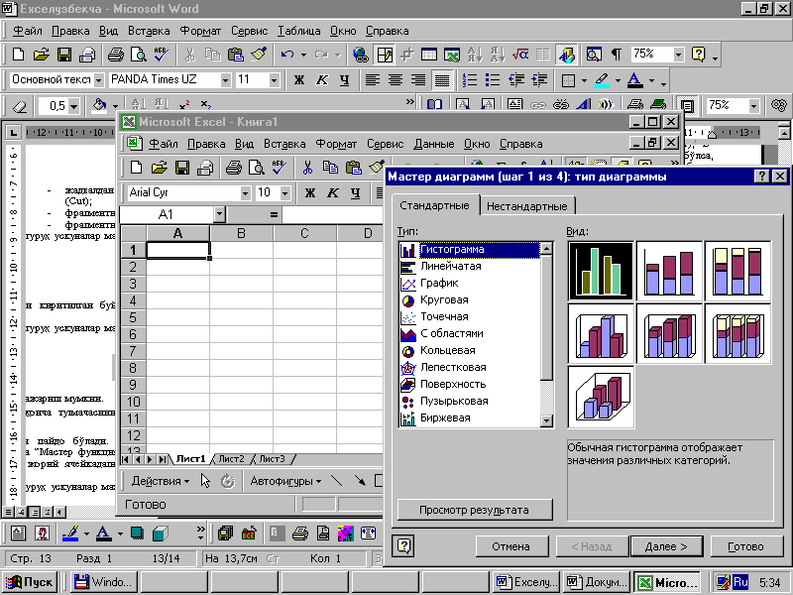
Task: Click the Word Open folder icon
Action: tap(41, 55)
